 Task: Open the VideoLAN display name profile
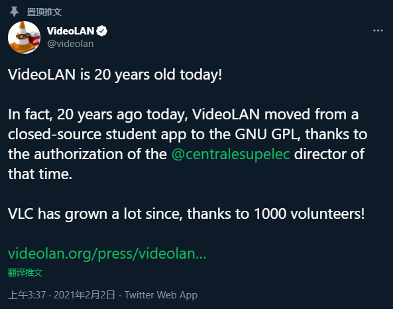tap(70, 31)
